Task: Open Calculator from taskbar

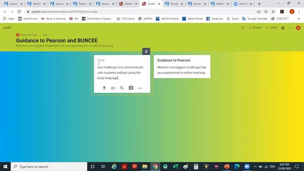Action: [196, 167]
